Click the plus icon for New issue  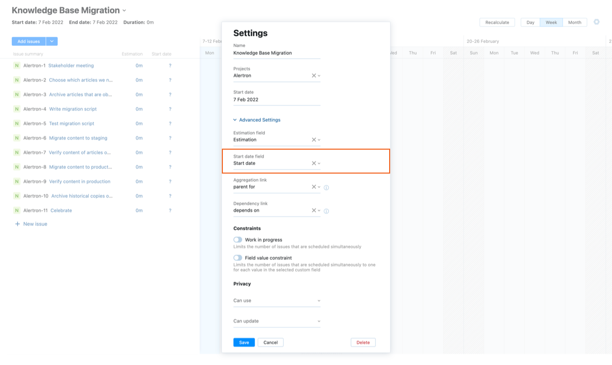point(17,224)
